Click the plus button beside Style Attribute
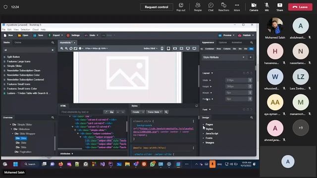The image size is (317, 178). point(251,57)
